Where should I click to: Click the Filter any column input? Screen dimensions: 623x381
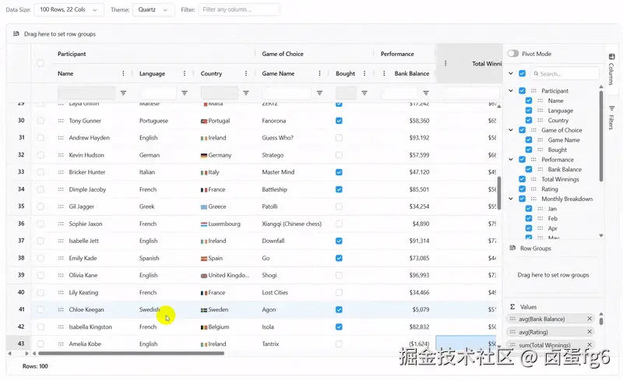(x=239, y=9)
